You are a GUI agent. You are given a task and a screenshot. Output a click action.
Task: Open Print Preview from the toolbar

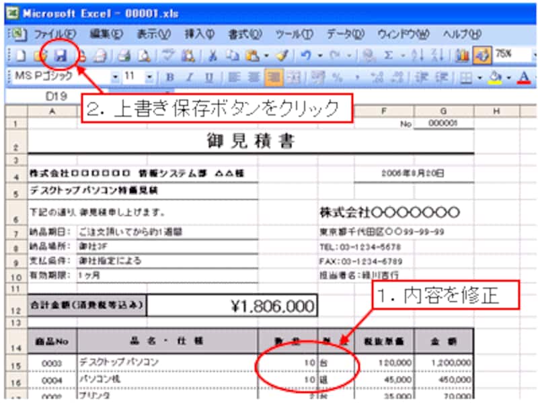144,56
